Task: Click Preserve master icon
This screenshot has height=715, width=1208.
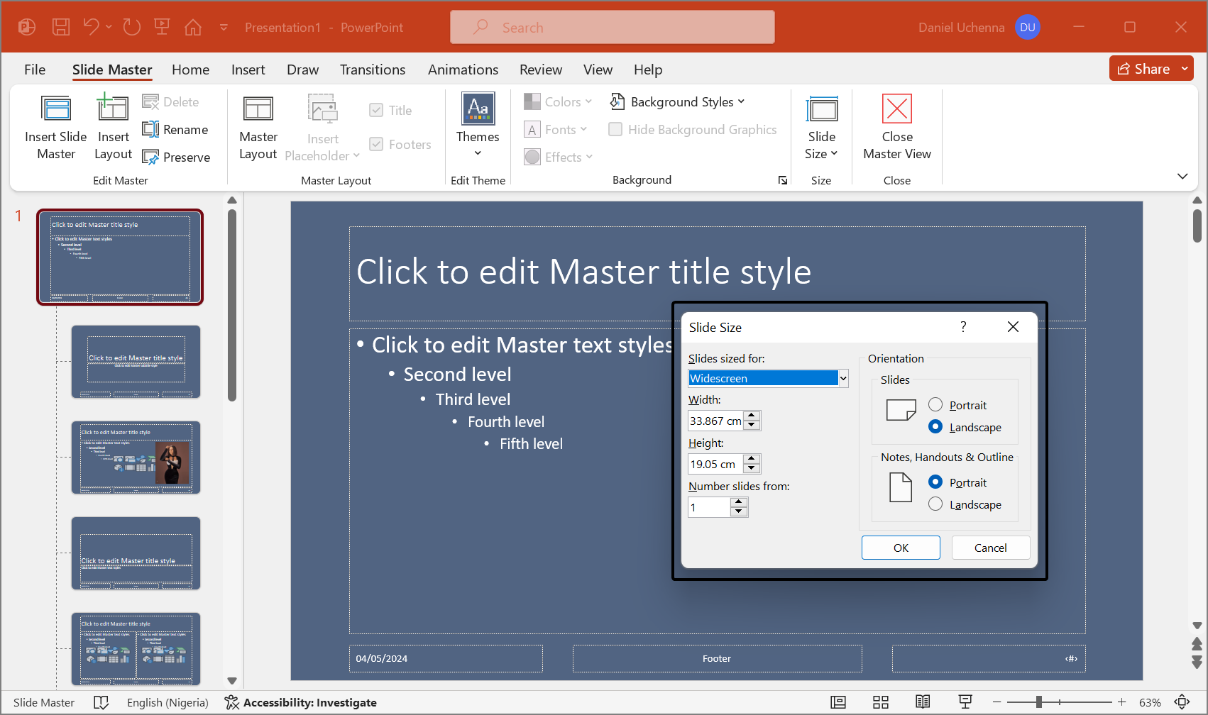Action: point(150,157)
